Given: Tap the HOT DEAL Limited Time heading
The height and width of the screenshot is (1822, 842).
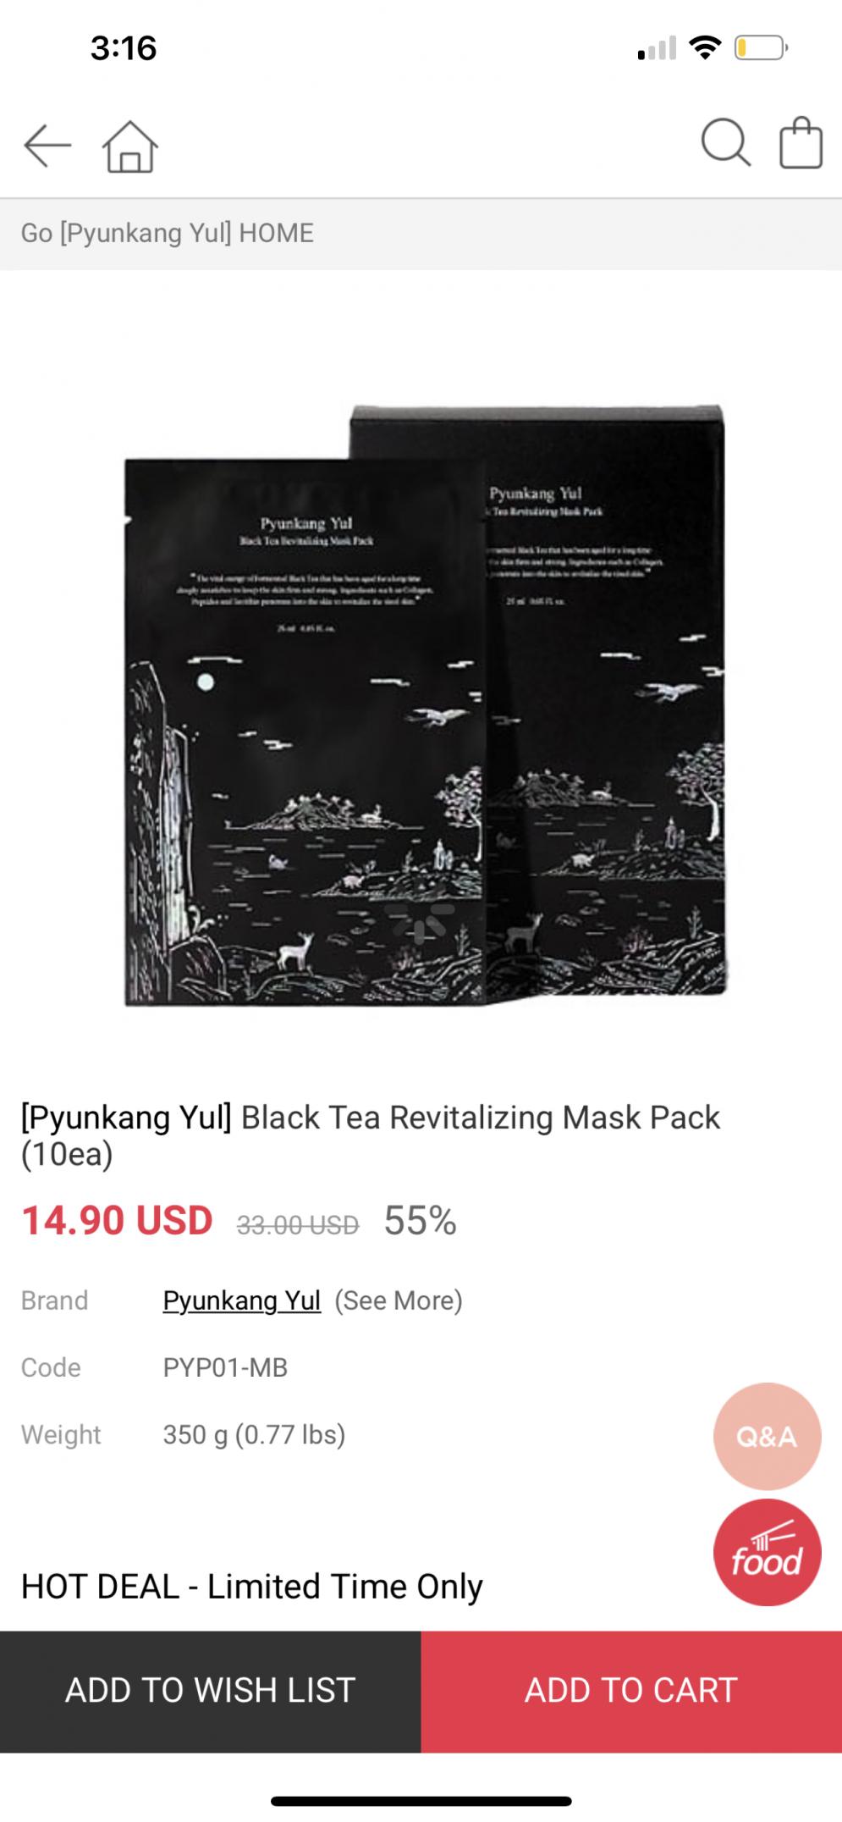Looking at the screenshot, I should pyautogui.click(x=252, y=1586).
